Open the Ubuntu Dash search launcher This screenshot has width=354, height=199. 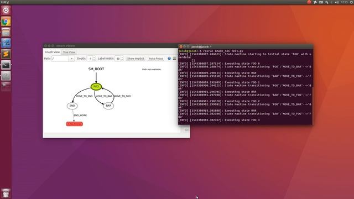[6, 11]
